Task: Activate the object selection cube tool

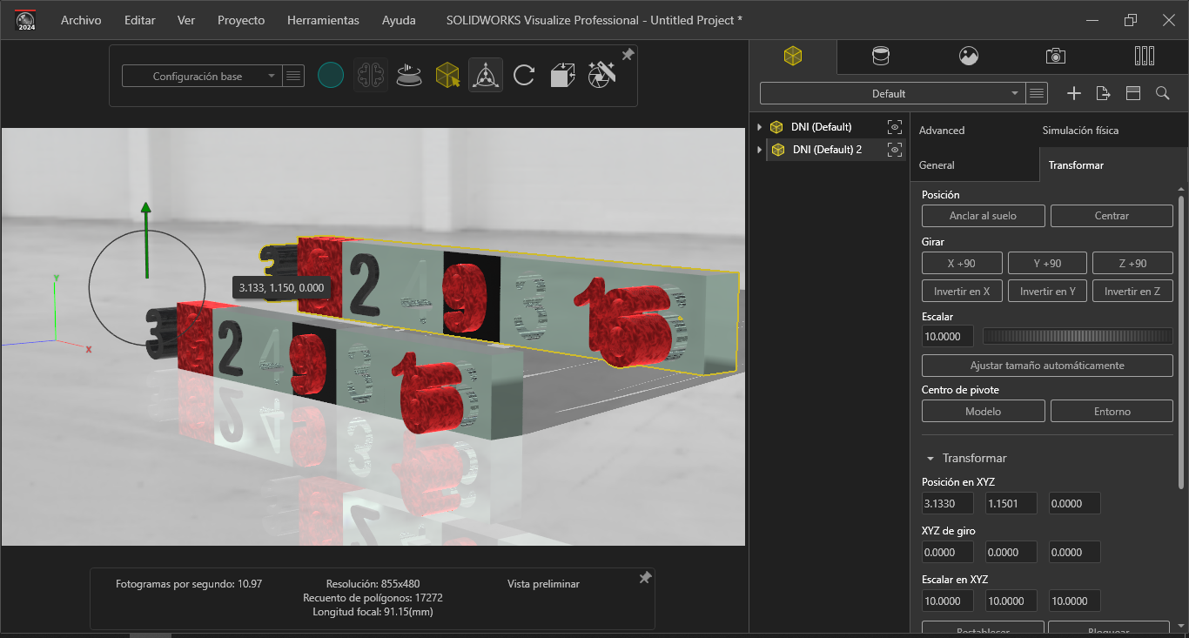Action: point(447,76)
